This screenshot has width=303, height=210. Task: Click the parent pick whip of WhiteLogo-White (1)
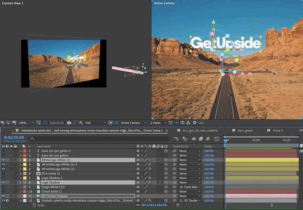pos(175,160)
